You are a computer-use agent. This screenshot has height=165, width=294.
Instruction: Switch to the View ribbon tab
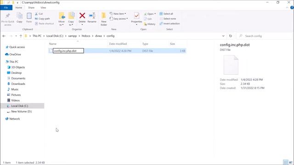pos(43,8)
